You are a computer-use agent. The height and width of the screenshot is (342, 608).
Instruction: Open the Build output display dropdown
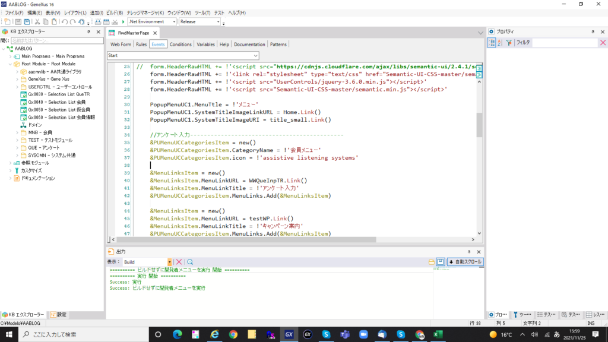pos(169,262)
